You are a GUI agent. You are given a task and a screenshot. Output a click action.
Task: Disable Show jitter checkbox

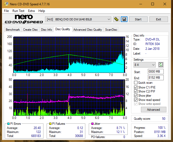136,96
